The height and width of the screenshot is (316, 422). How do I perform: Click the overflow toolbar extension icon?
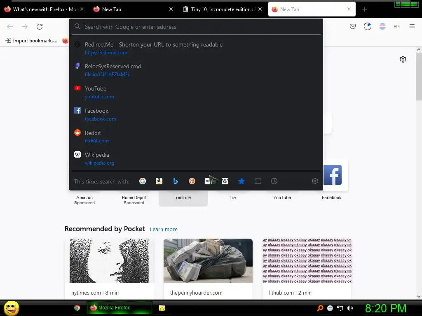pos(397,26)
